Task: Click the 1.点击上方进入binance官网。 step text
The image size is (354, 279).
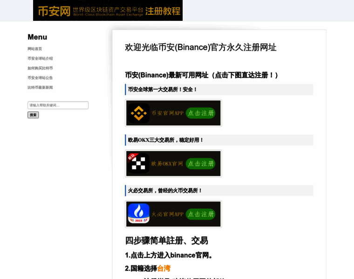Action: tap(169, 255)
